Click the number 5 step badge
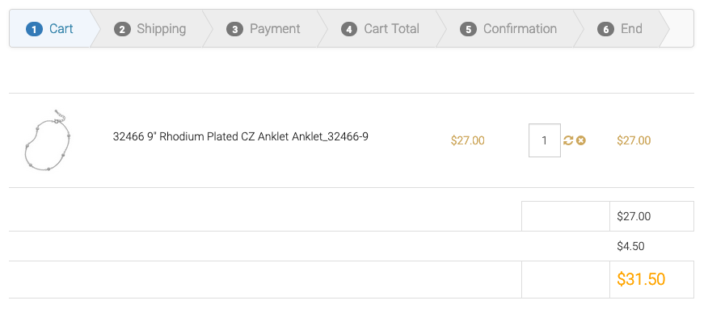 468,29
